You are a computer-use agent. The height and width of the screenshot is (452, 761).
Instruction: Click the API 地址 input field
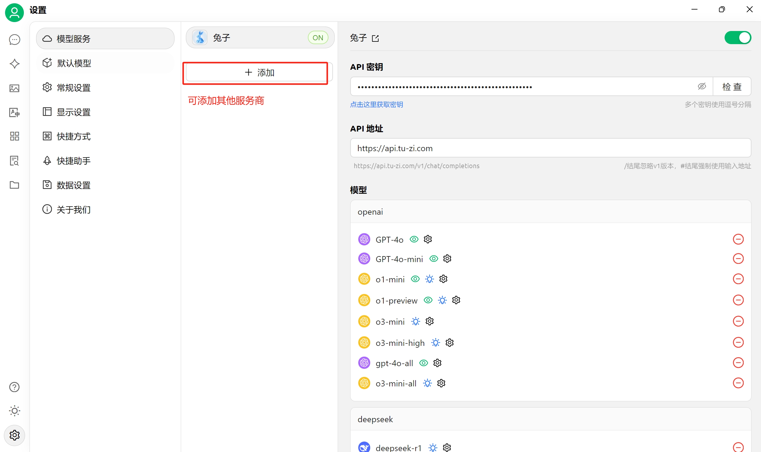pyautogui.click(x=550, y=148)
